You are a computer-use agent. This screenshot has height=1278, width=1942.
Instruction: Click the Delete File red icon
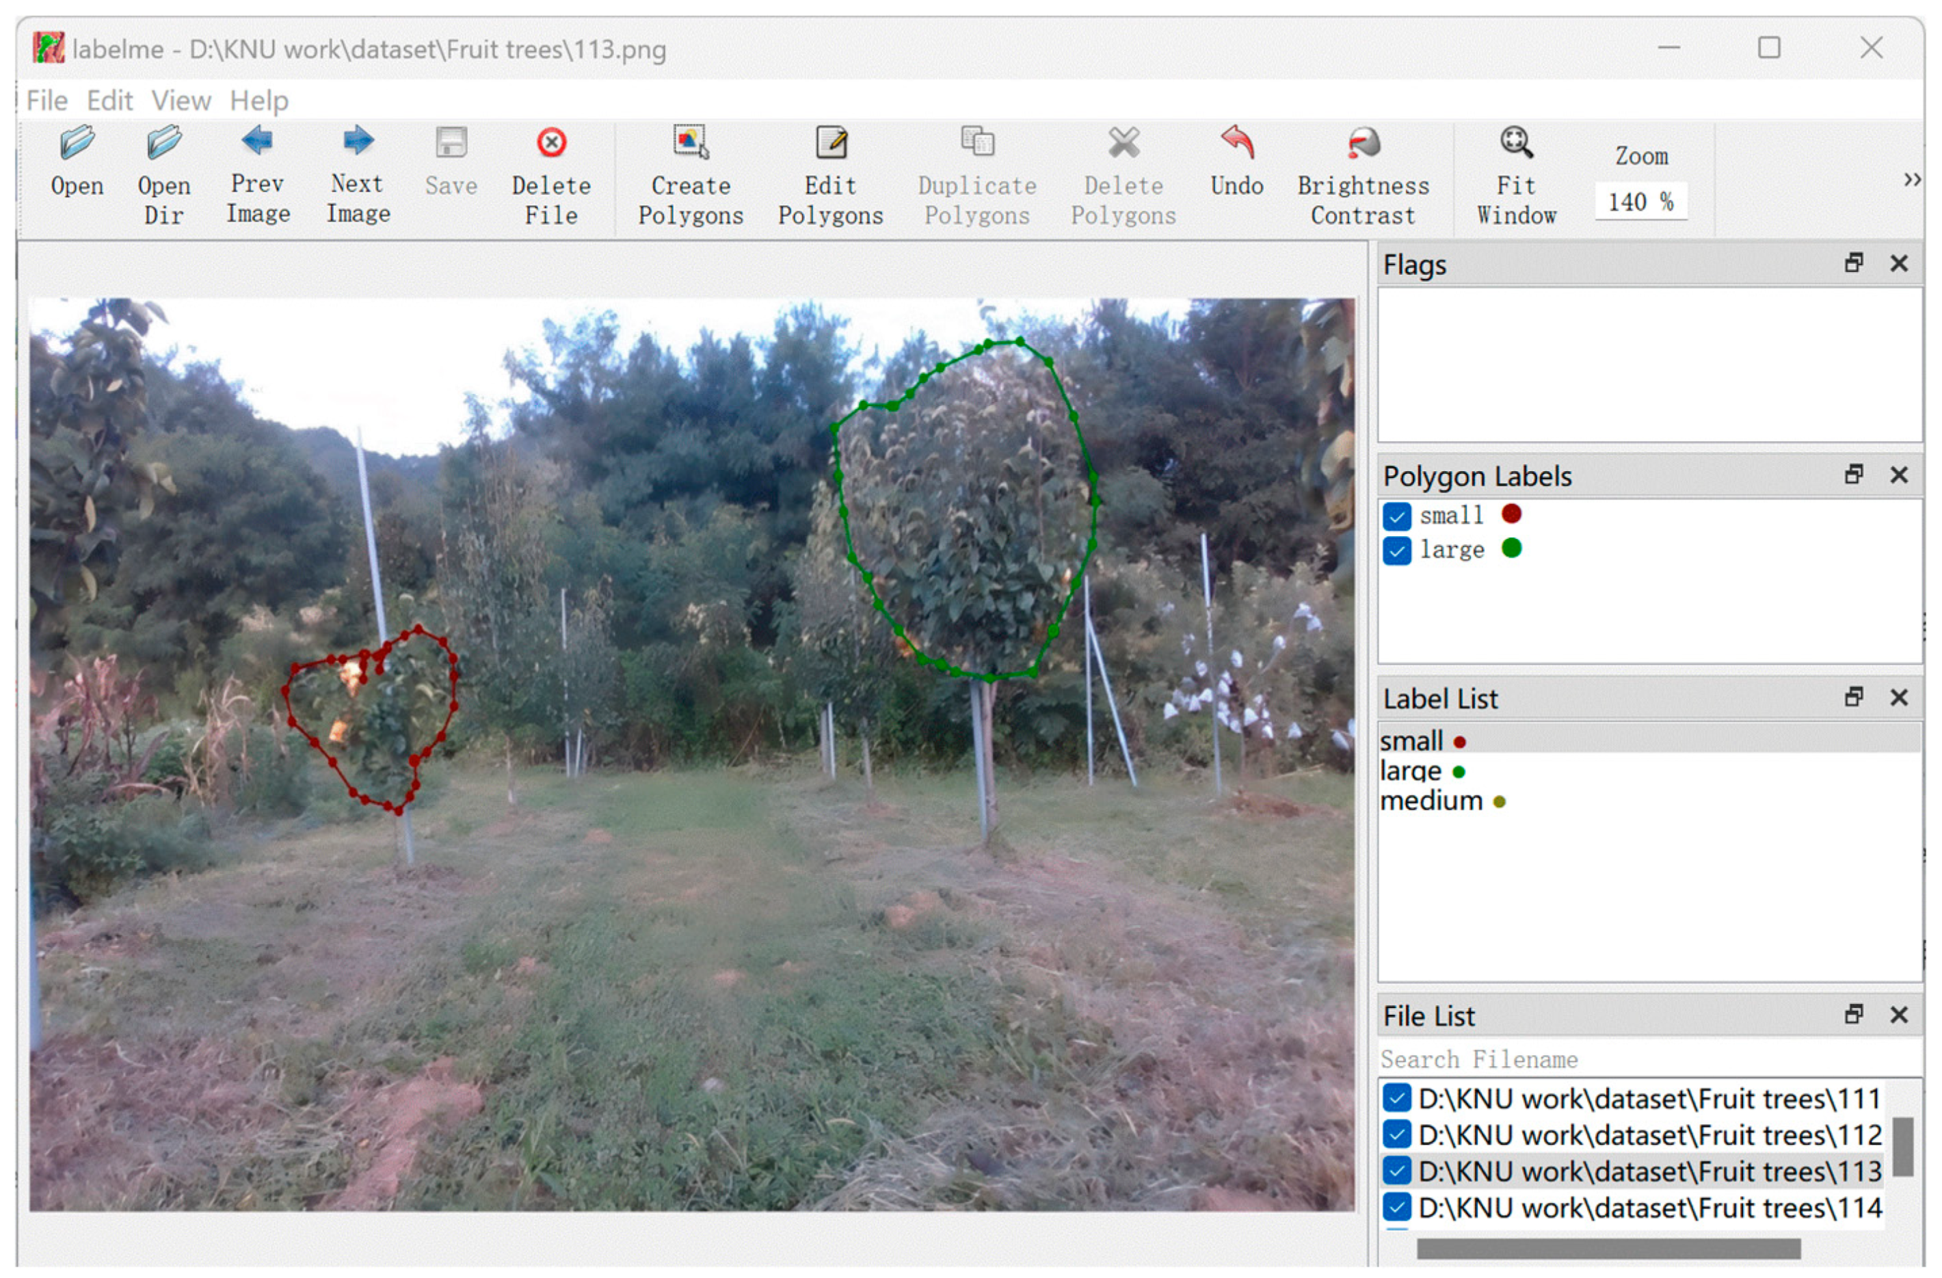click(x=552, y=144)
